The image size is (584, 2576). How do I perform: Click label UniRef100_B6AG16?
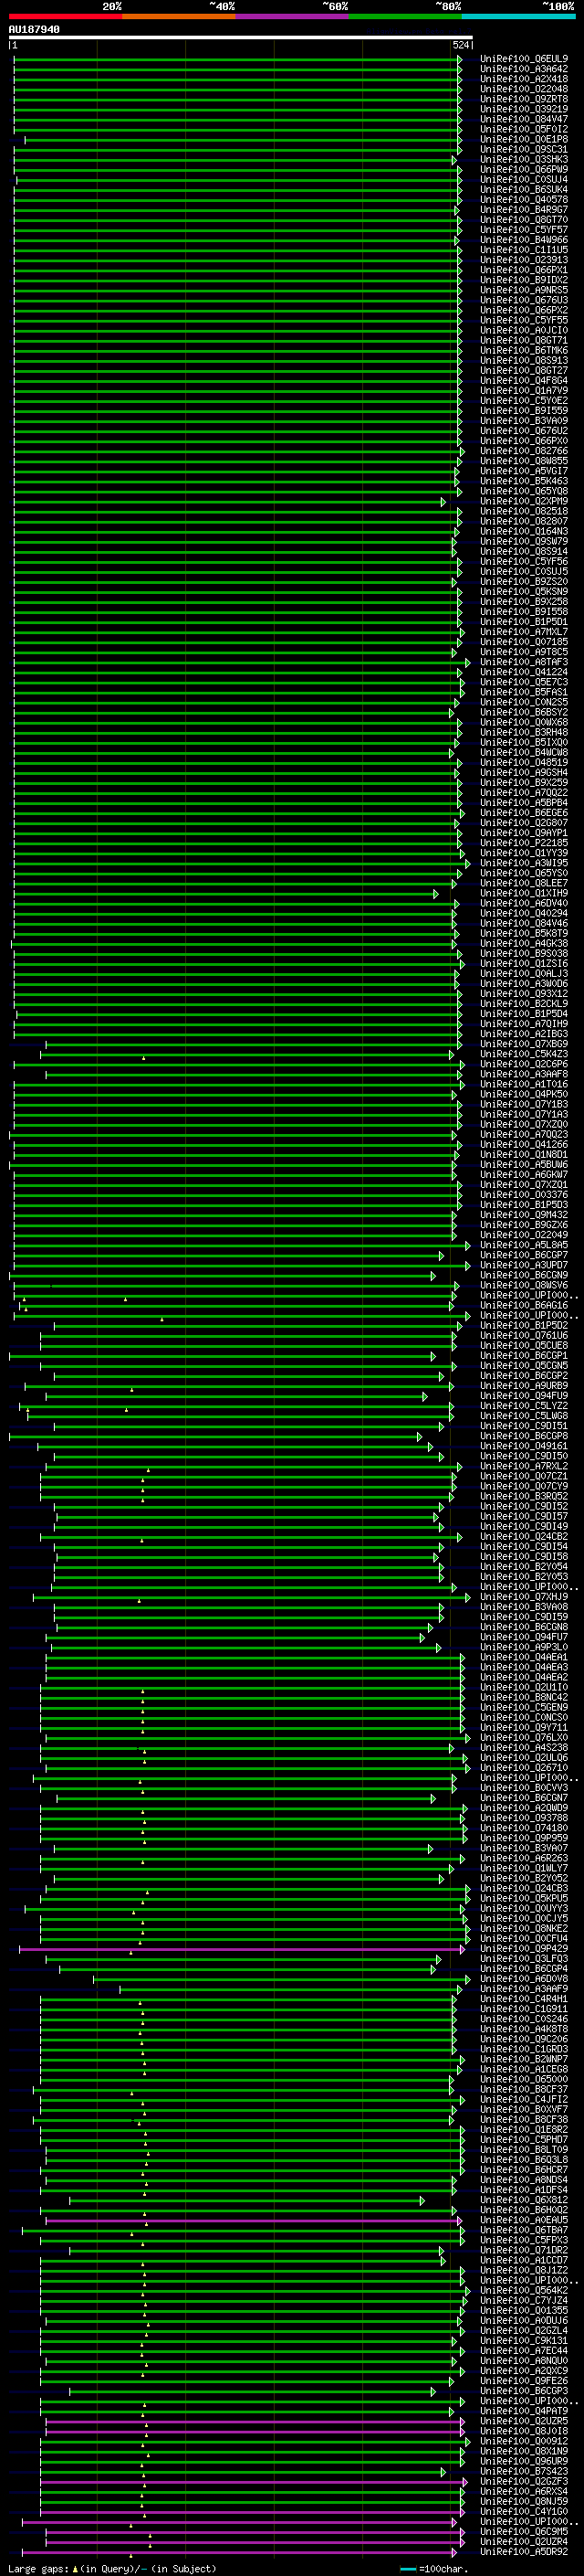tap(524, 1305)
